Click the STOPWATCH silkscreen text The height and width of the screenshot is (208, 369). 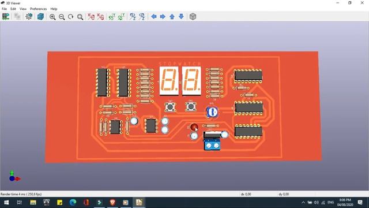(x=180, y=64)
